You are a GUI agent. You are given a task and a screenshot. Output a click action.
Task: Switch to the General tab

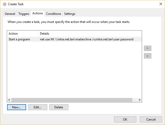10,14
